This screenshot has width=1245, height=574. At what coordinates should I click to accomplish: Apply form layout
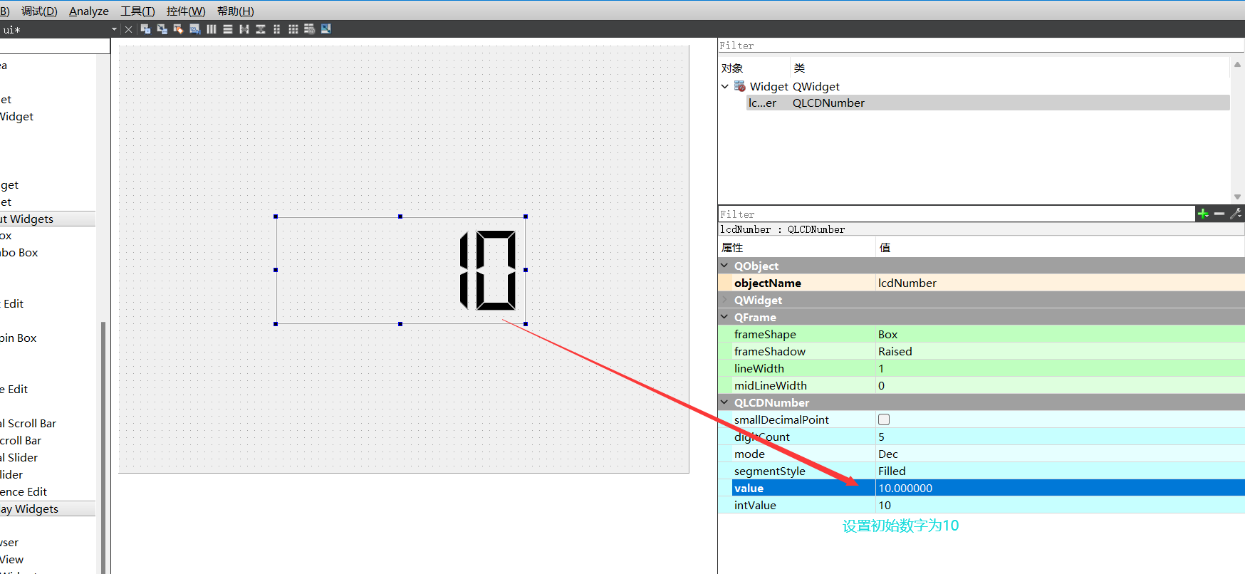[277, 29]
